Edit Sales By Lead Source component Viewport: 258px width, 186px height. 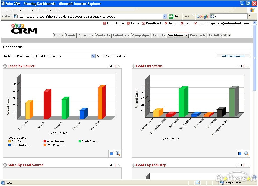pyautogui.click(x=111, y=165)
